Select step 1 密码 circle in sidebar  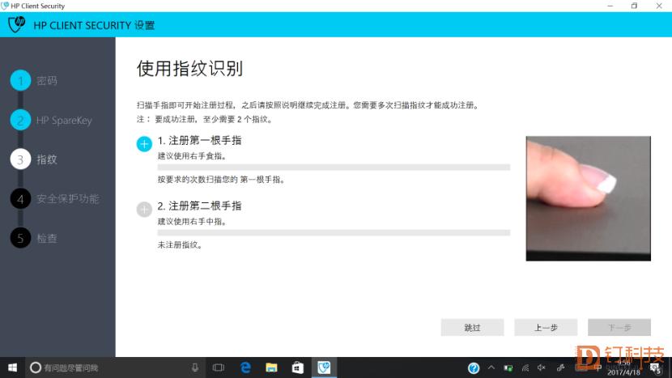(20, 80)
